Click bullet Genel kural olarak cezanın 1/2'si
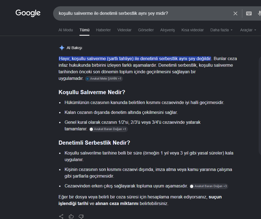This screenshot has height=219, width=261. pos(133,125)
